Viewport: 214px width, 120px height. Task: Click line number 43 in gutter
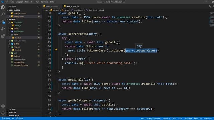[49, 34]
